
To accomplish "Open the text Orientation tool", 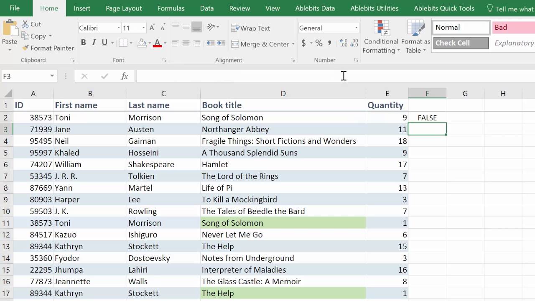I will (x=211, y=27).
